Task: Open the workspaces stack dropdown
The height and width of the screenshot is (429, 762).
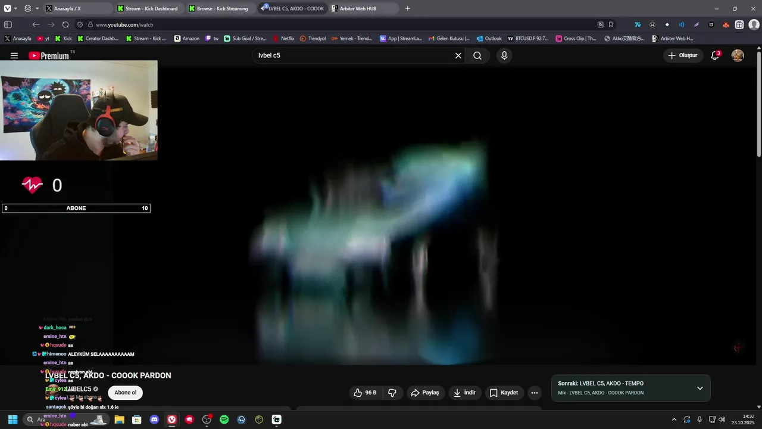Action: pos(32,8)
